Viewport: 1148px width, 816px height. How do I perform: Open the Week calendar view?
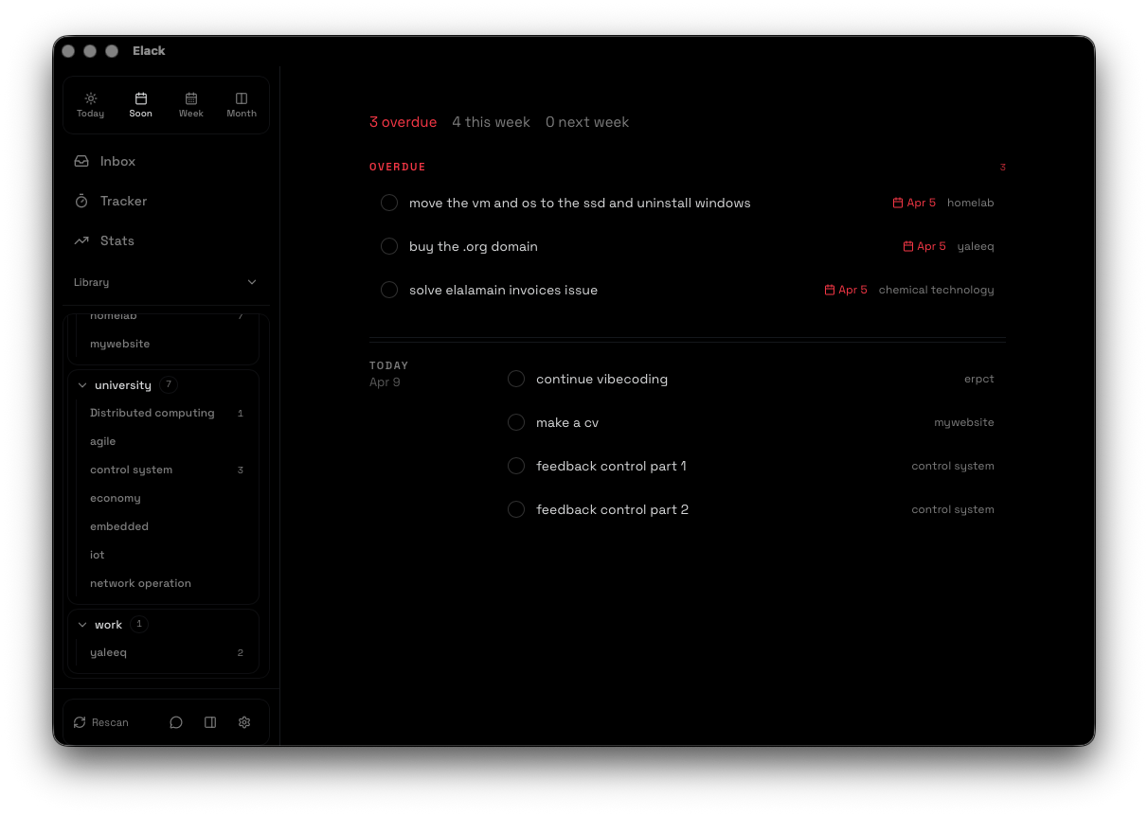click(191, 104)
